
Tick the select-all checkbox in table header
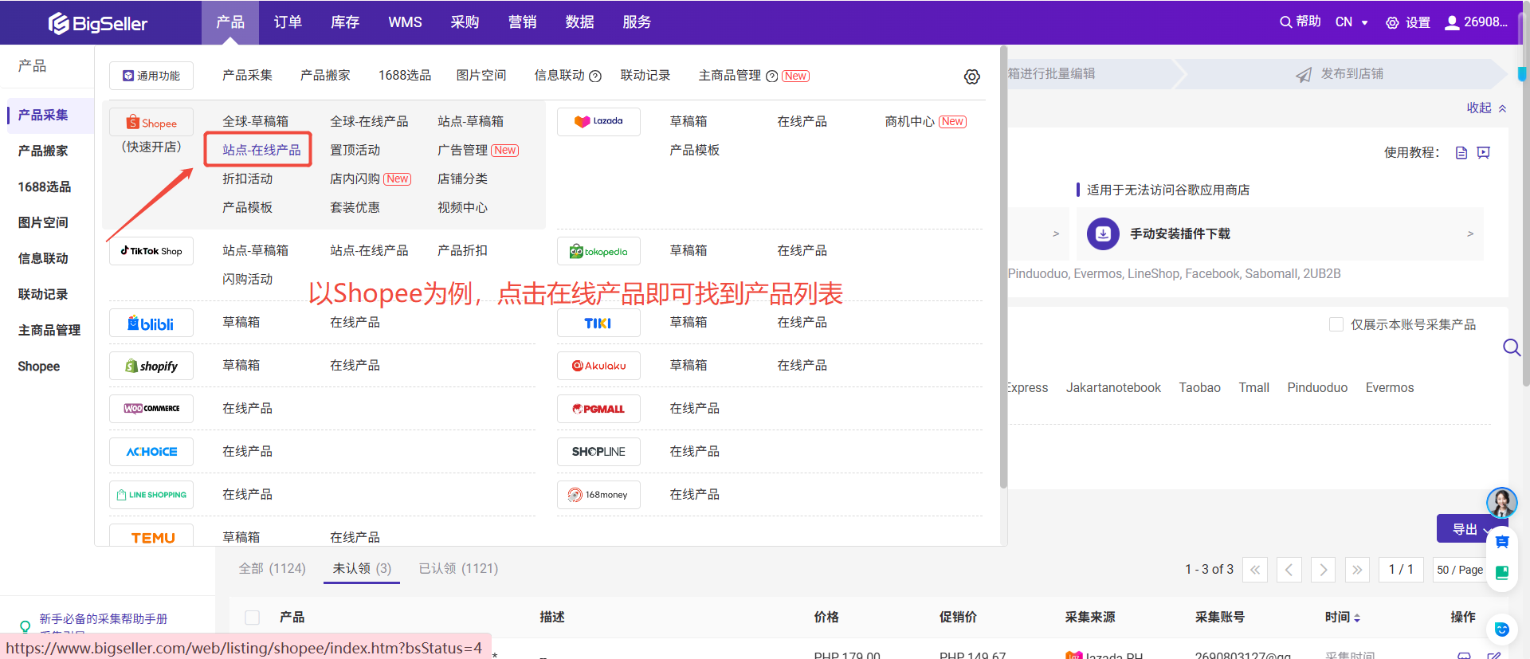click(x=253, y=618)
